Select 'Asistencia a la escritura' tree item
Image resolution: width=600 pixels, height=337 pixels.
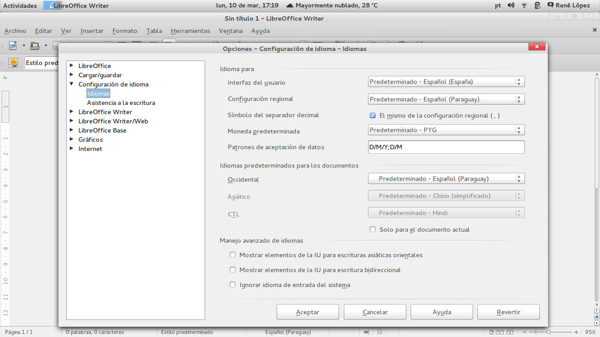[121, 103]
